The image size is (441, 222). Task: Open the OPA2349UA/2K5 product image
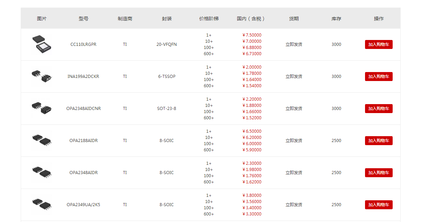(41, 204)
